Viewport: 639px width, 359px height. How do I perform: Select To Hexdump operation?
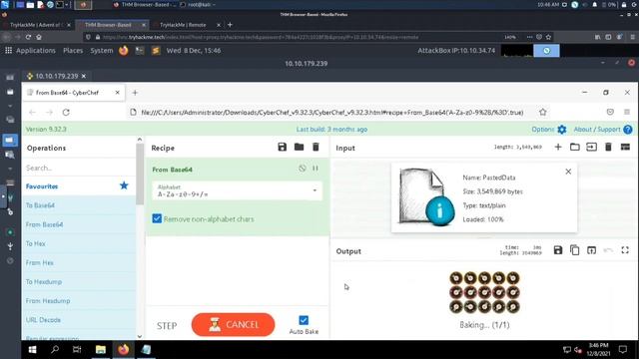coord(79,281)
